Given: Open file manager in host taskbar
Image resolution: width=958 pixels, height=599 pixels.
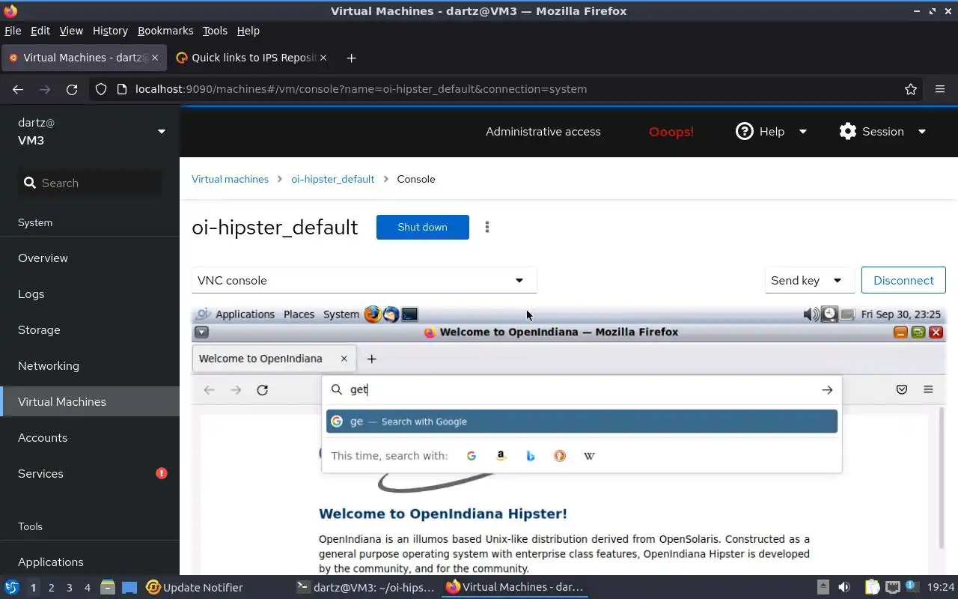Looking at the screenshot, I should 107,588.
